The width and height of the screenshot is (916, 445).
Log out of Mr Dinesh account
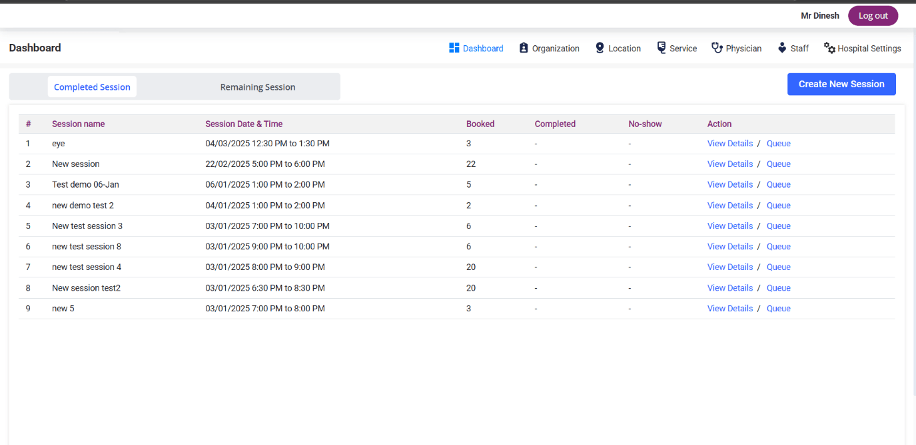(873, 16)
